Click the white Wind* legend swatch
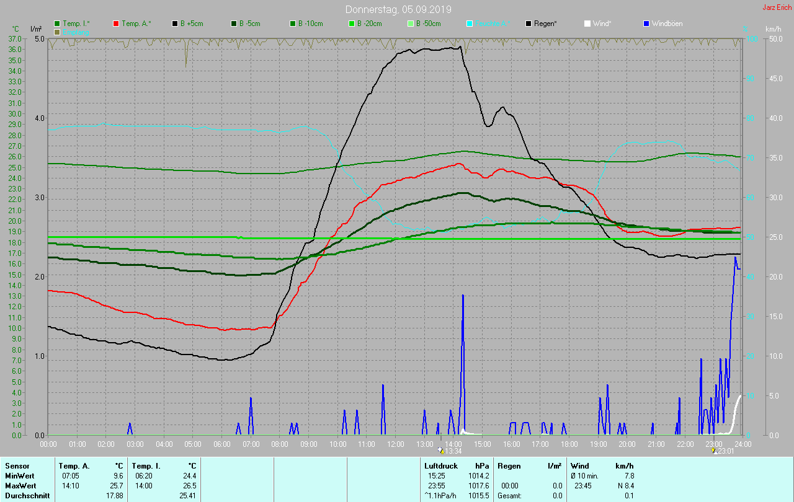Screen dimensions: 794x502 coord(587,24)
